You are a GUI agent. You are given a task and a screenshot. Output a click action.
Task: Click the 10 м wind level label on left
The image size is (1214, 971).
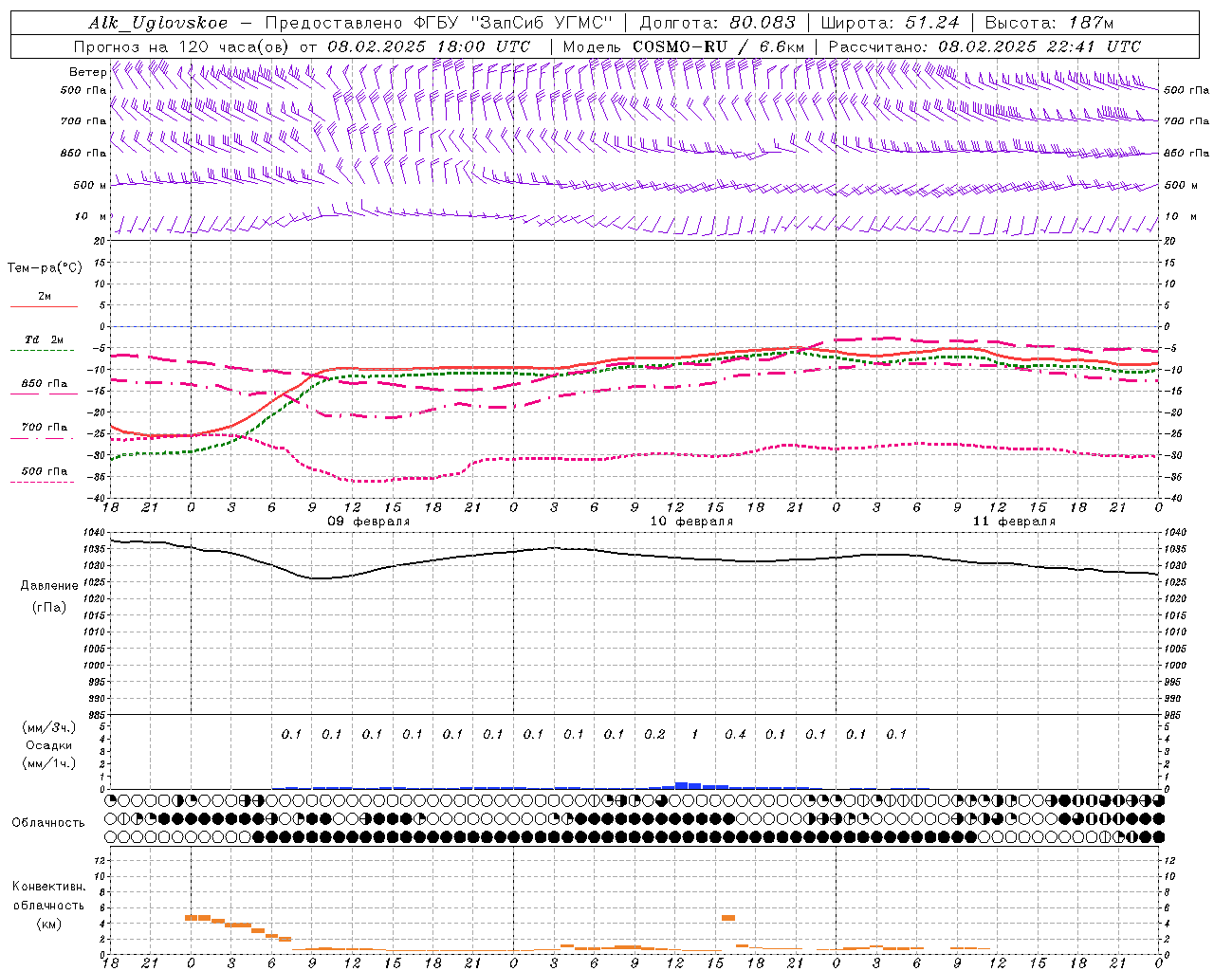90,217
